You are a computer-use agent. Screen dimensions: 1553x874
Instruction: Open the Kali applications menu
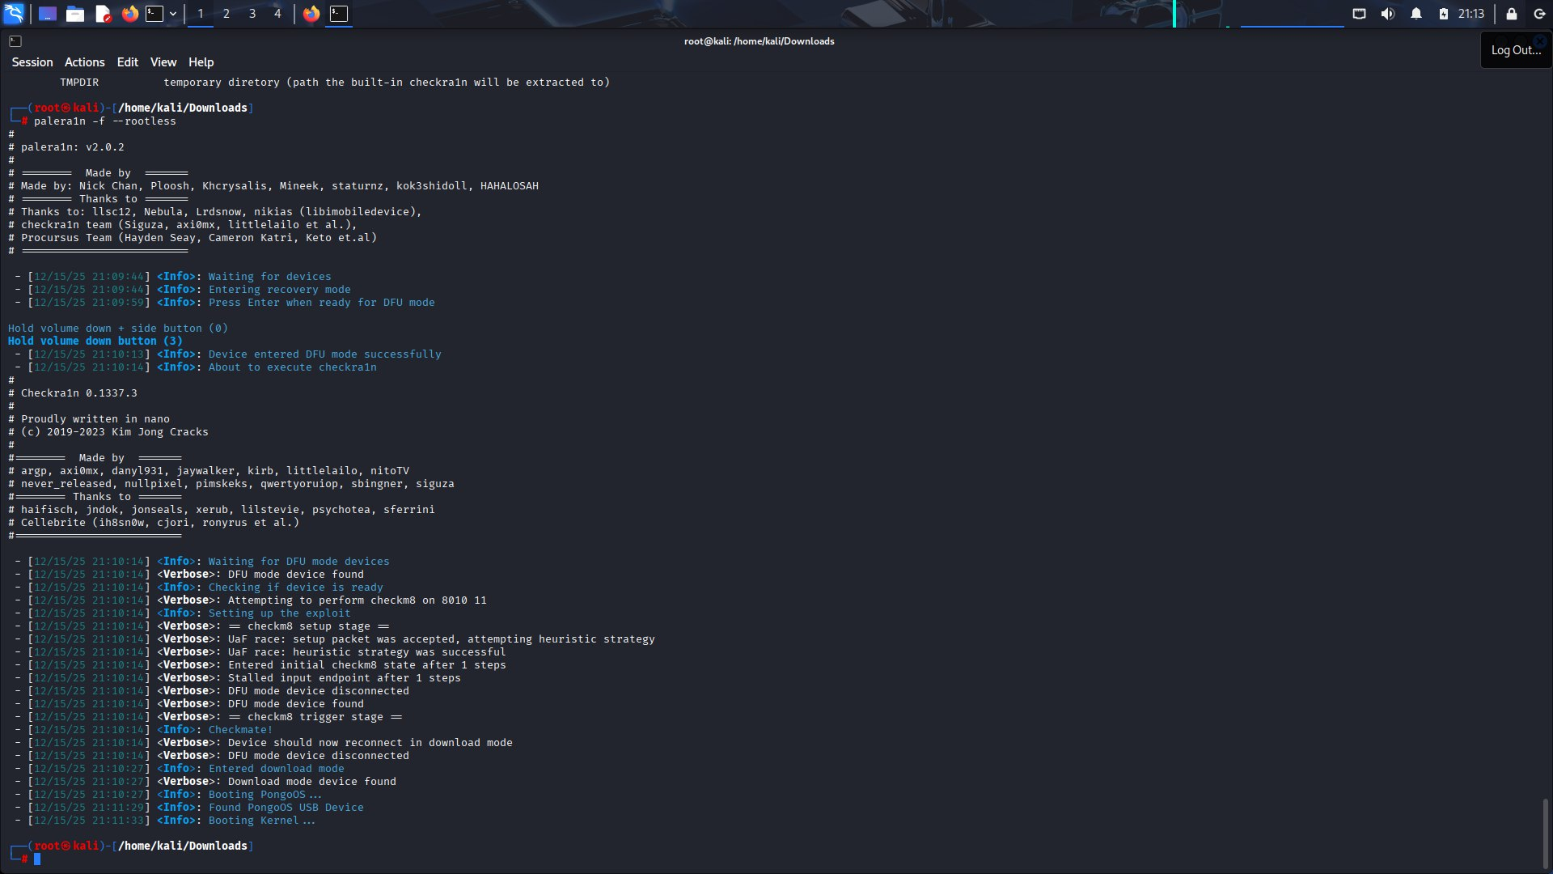[14, 14]
